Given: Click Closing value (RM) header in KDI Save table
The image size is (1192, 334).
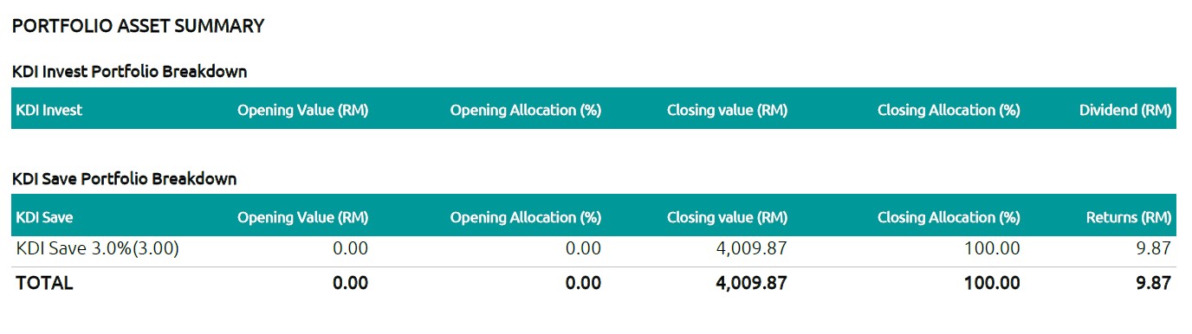Looking at the screenshot, I should point(727,217).
